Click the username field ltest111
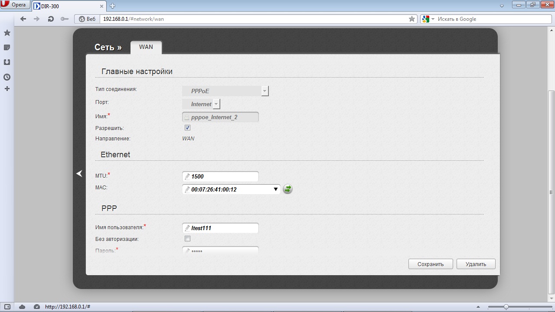The image size is (555, 312). (221, 228)
